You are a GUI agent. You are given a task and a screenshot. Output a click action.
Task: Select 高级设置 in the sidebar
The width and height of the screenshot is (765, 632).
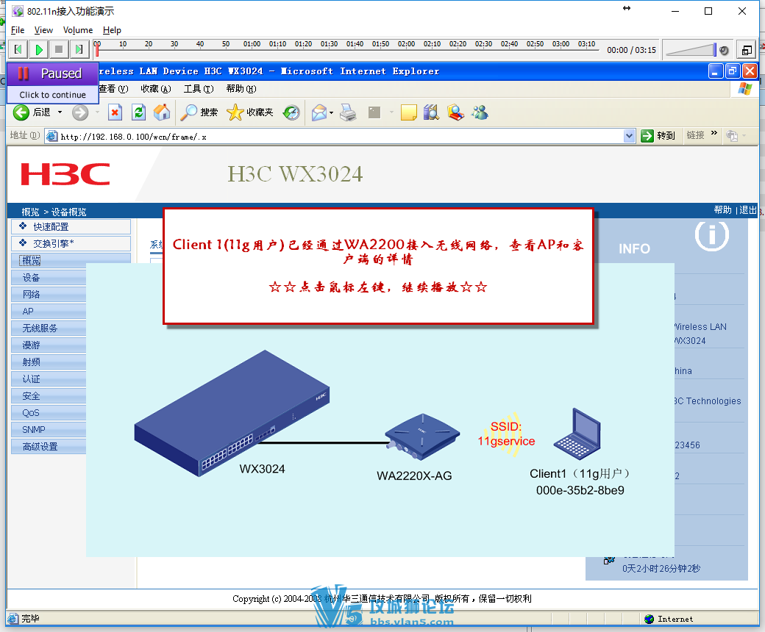tap(49, 446)
